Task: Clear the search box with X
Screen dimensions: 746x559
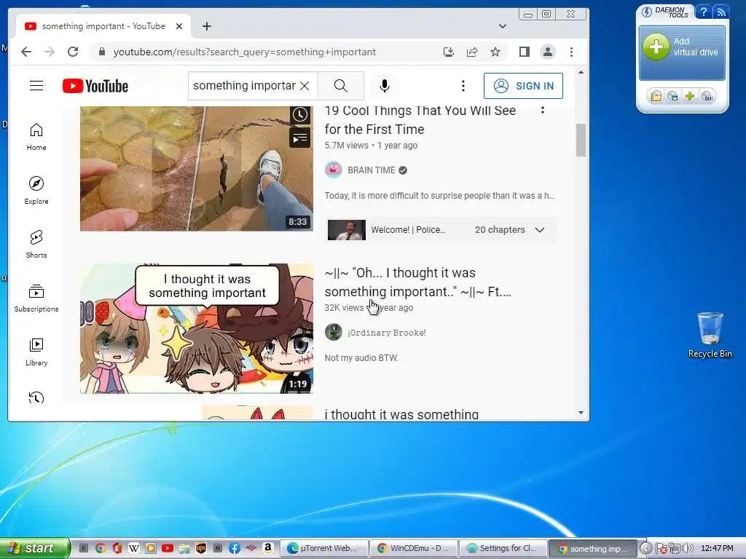Action: [305, 86]
